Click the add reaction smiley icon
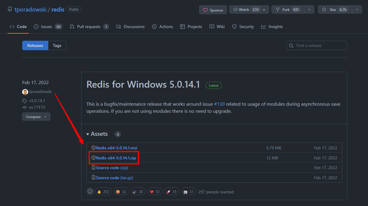The image size is (368, 206). 90,192
